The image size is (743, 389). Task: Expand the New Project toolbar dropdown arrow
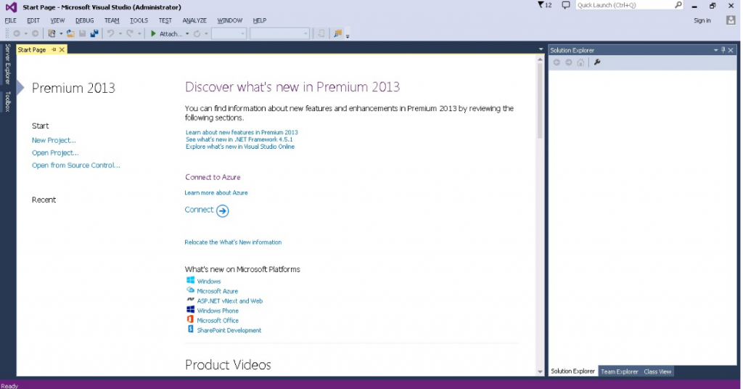[x=61, y=33]
